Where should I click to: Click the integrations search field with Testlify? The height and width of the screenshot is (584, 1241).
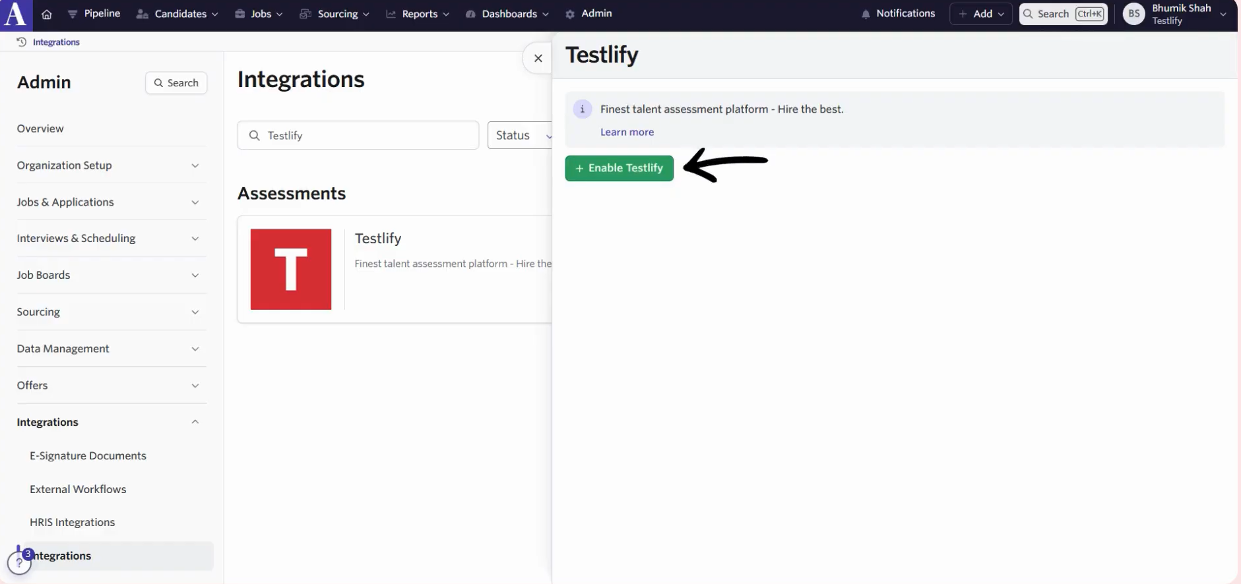pos(358,135)
